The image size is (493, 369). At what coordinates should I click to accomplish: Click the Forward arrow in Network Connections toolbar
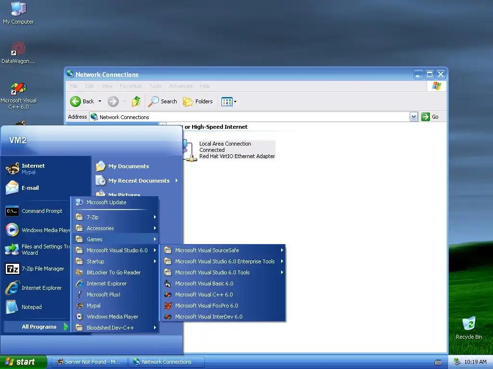click(x=113, y=101)
